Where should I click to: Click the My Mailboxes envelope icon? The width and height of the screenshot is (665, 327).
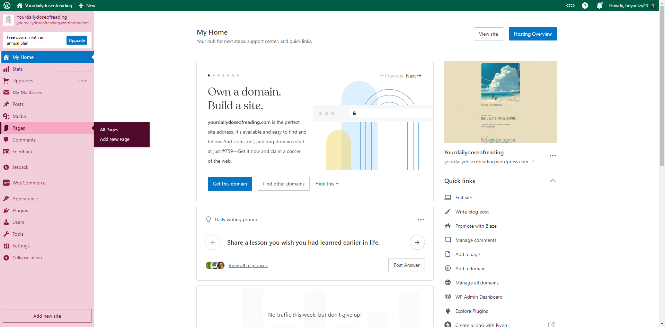(6, 92)
